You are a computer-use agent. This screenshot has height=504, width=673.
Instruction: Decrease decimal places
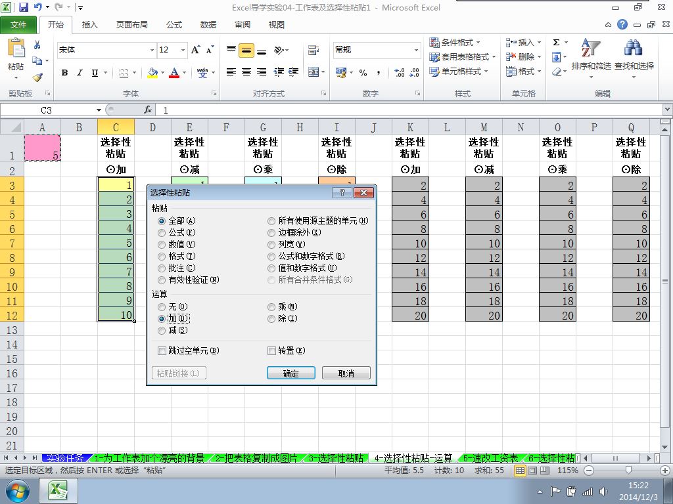[x=414, y=73]
